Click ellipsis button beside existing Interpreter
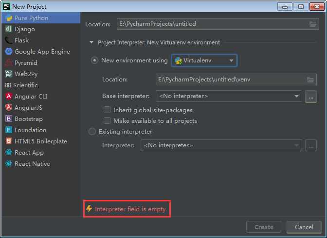Screen dimensions: 327x238 311,145
